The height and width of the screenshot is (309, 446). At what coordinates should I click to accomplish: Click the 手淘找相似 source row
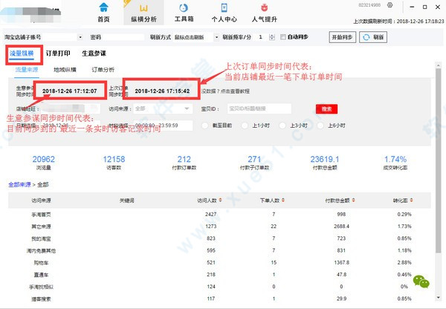coord(219,287)
